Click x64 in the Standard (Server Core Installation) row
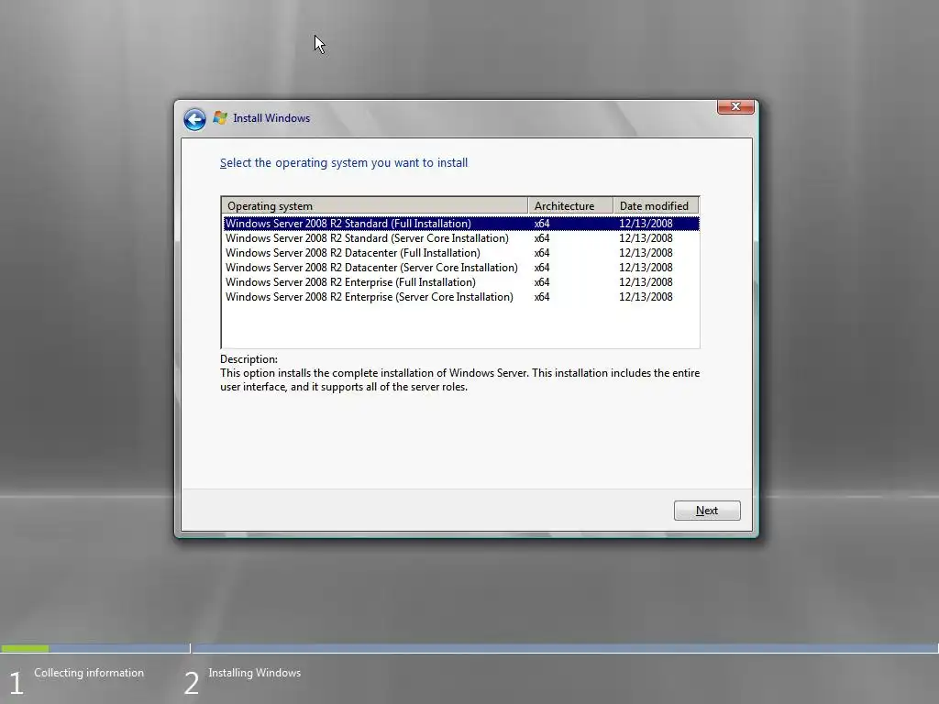This screenshot has height=704, width=939. (542, 238)
